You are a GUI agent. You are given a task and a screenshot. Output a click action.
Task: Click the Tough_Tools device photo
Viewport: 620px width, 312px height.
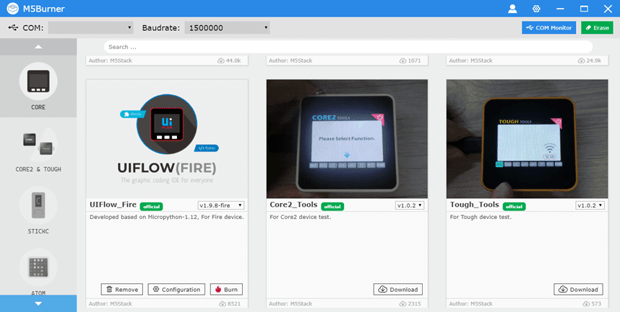tap(527, 139)
